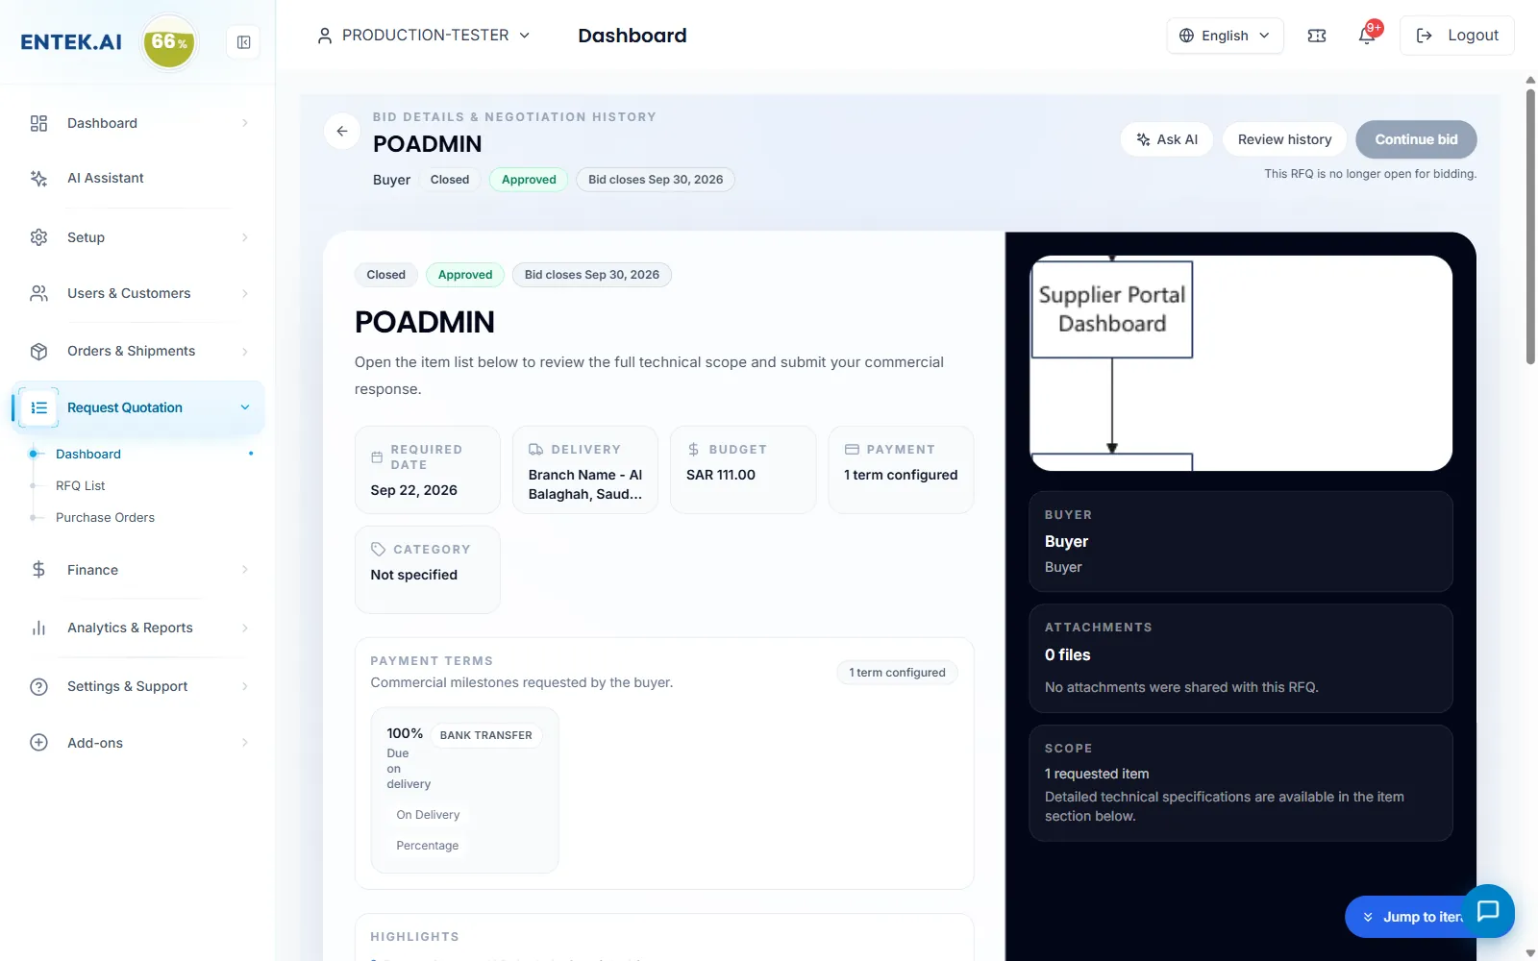Click the Finance dollar icon
This screenshot has height=961, width=1538.
coord(38,570)
